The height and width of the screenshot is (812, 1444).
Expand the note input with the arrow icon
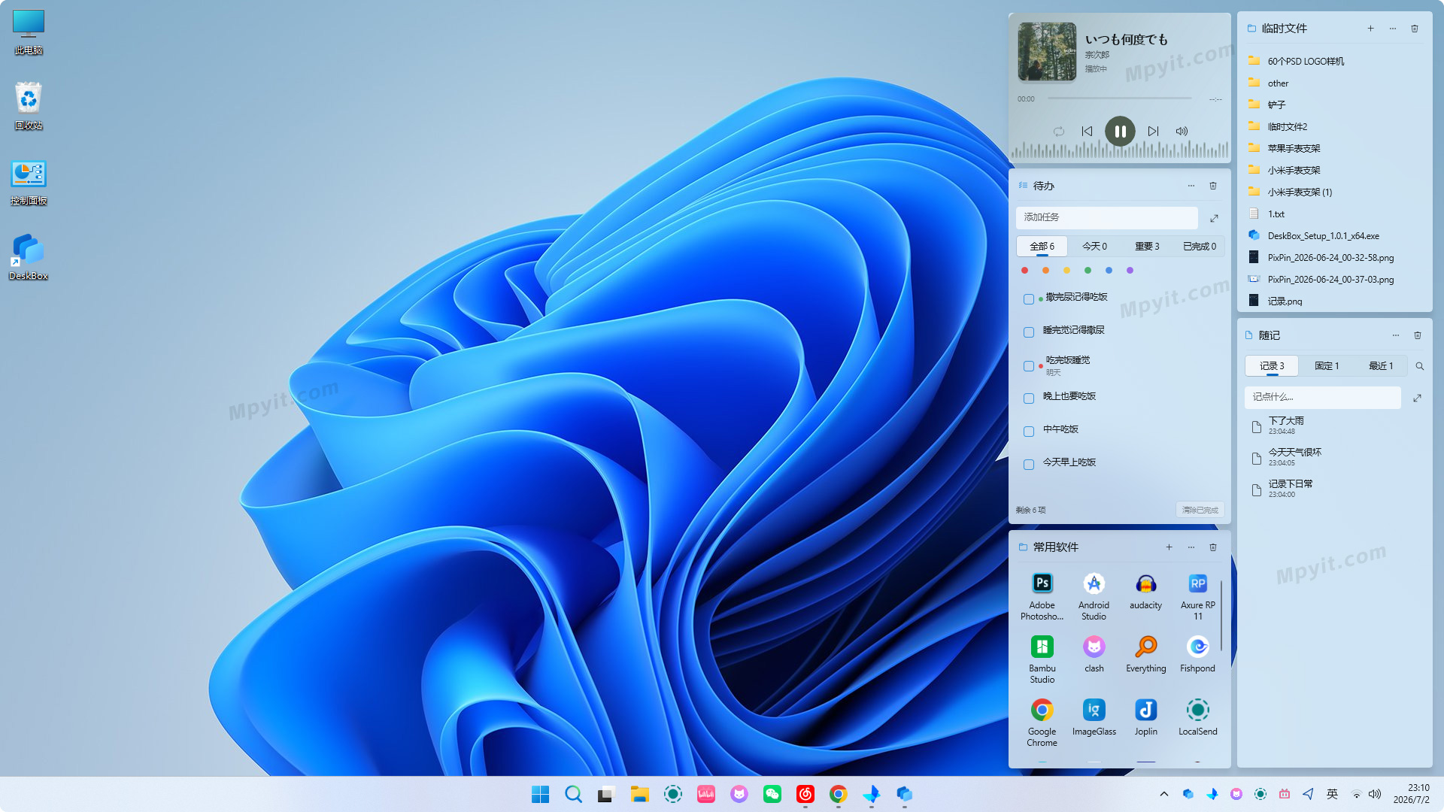click(x=1417, y=398)
